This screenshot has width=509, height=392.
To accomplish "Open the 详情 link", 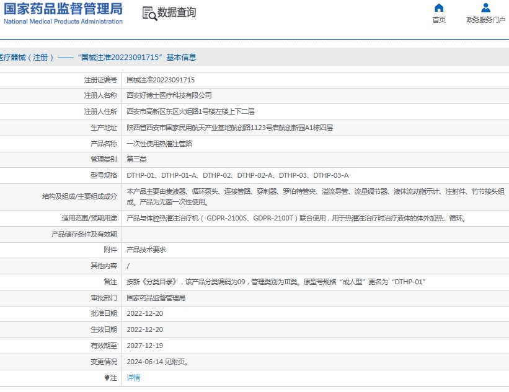I will pyautogui.click(x=133, y=378).
